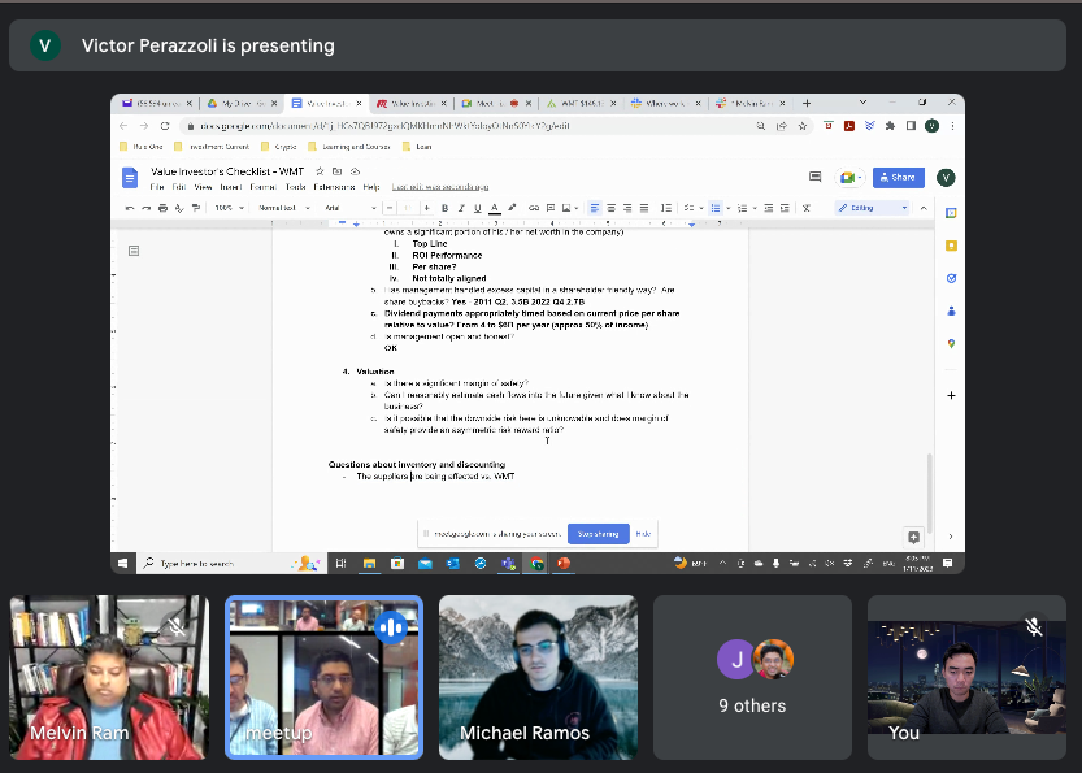This screenshot has width=1082, height=773.
Task: Click the clear formatting icon
Action: [x=806, y=208]
